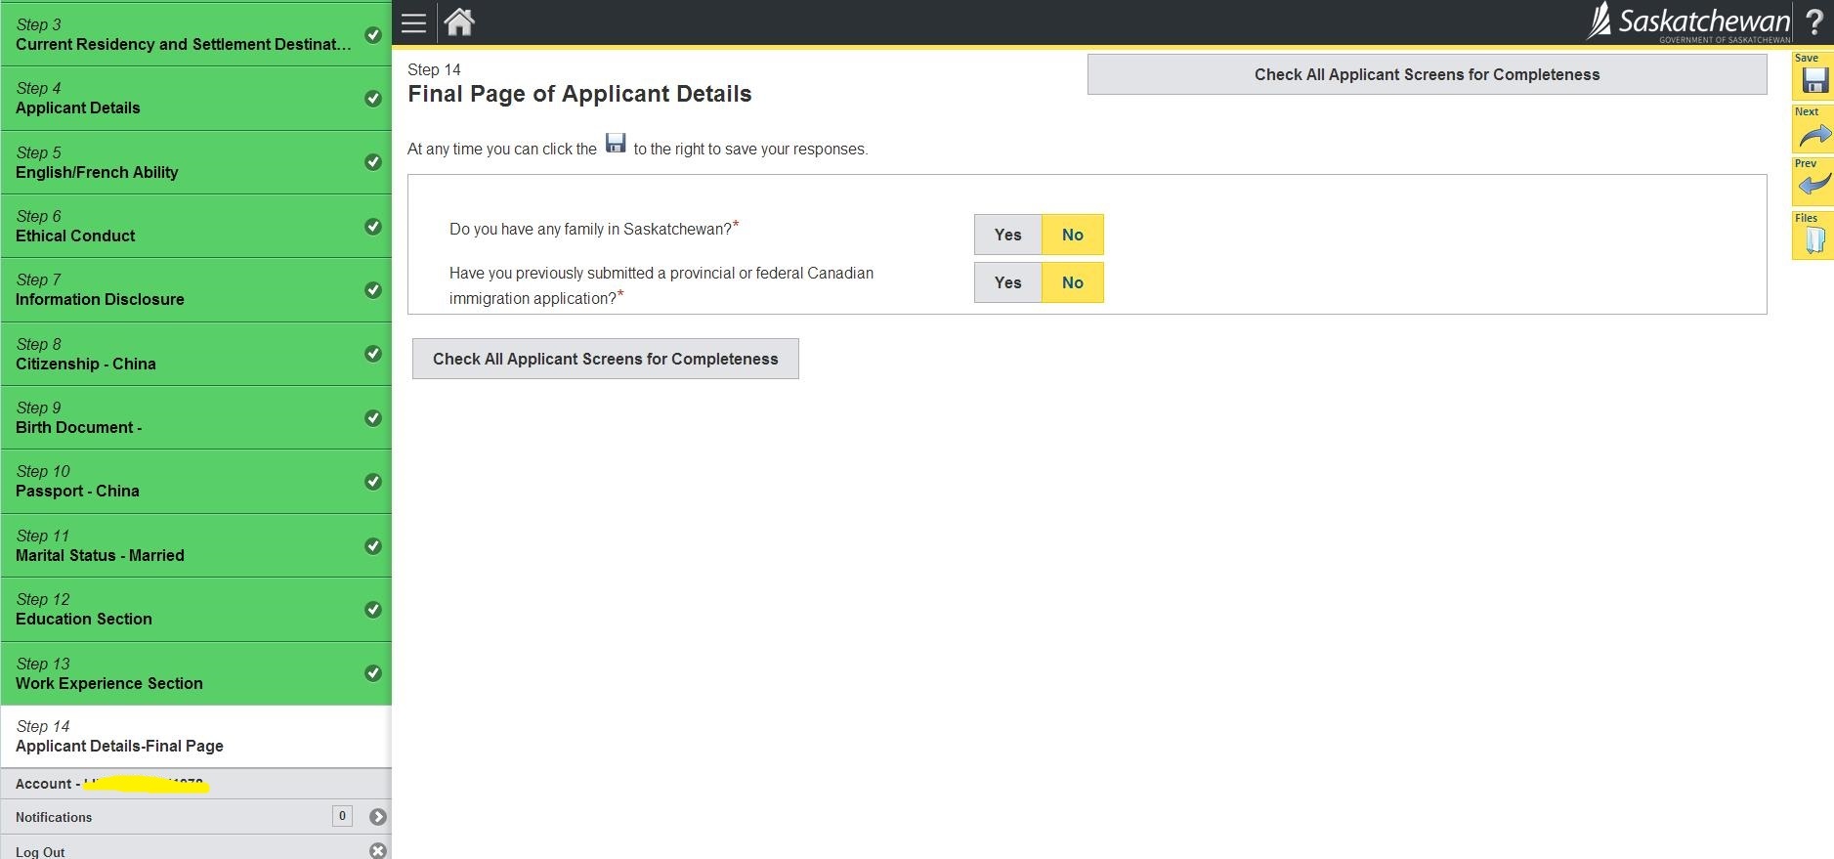Open Step 5 English/French Ability
Viewport: 1834px width, 859px height.
[195, 162]
